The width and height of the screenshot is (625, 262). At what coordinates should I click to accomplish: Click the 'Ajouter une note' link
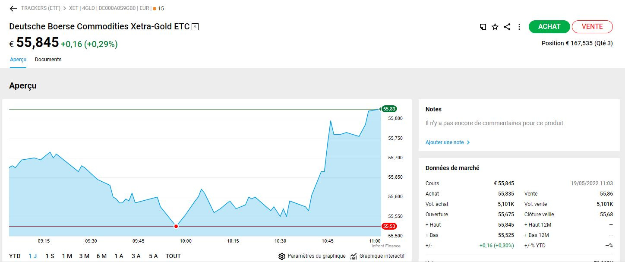[x=445, y=142]
